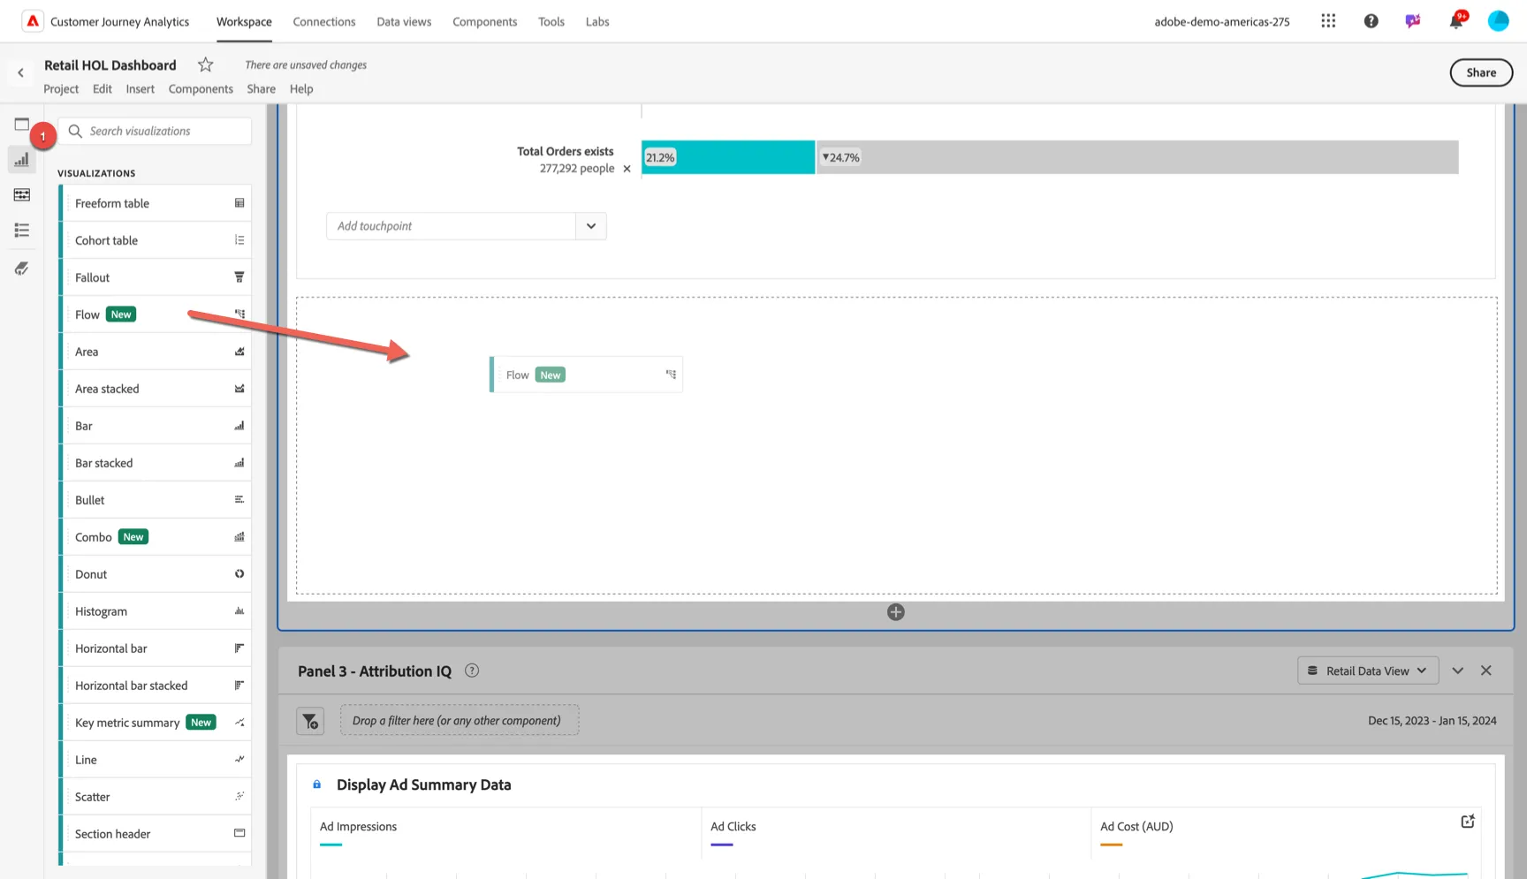
Task: Select the Key metric summary visualization
Action: pyautogui.click(x=156, y=723)
